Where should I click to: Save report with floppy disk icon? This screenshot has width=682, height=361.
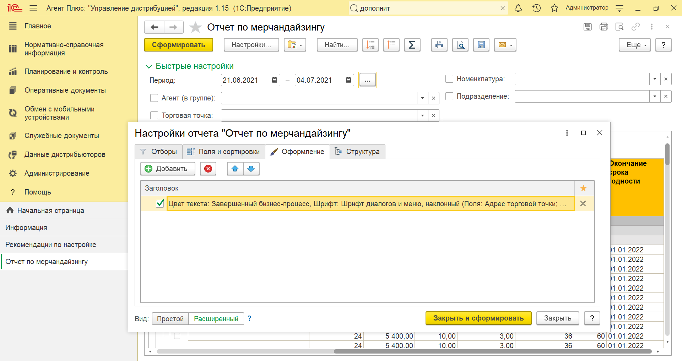click(x=481, y=45)
